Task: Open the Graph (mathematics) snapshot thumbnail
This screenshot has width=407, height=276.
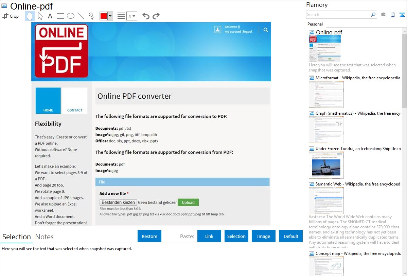Action: point(326,130)
